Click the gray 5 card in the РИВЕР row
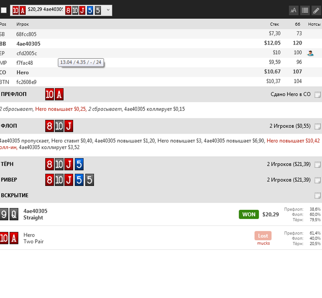Image resolution: width=322 pixels, height=298 pixels. [x=90, y=180]
